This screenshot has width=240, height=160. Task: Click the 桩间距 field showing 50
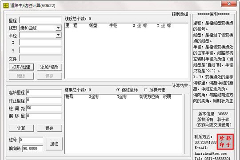(x=44, y=108)
